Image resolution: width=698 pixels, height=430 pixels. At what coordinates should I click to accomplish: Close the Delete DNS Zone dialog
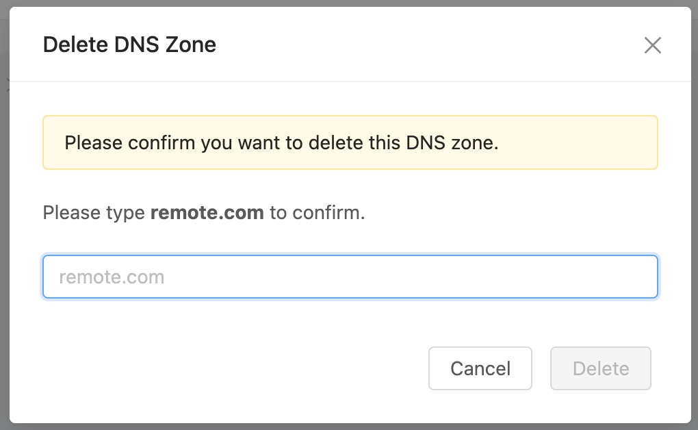(x=652, y=45)
